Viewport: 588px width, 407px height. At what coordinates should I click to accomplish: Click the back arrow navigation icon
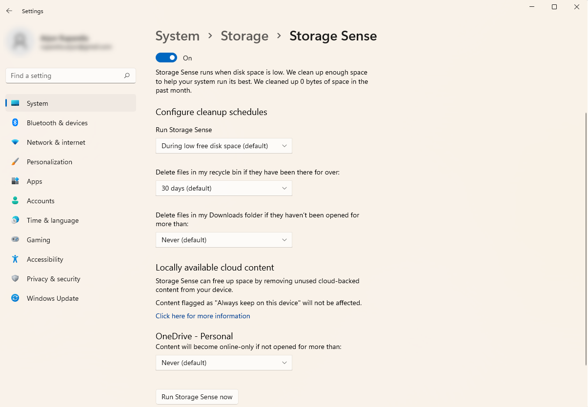pos(9,11)
